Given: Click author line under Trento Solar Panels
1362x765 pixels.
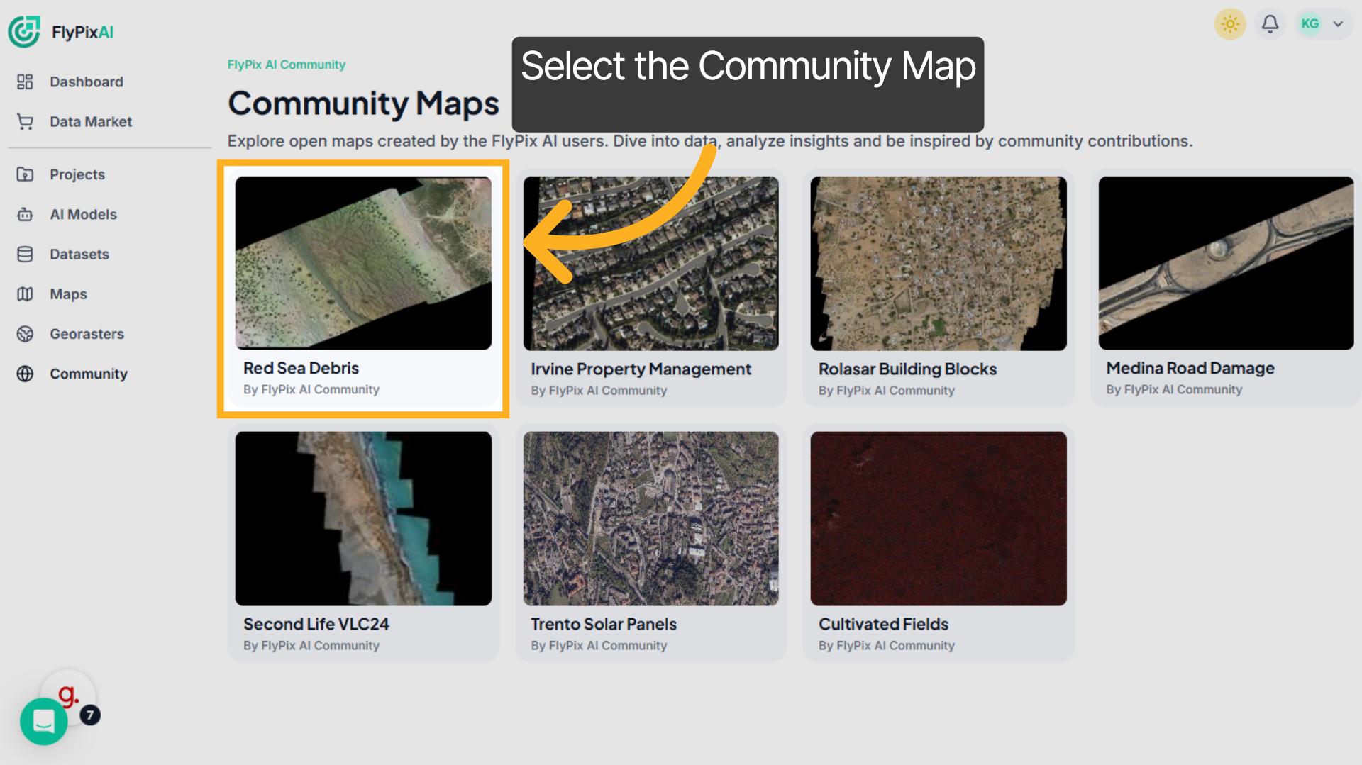Looking at the screenshot, I should (599, 645).
